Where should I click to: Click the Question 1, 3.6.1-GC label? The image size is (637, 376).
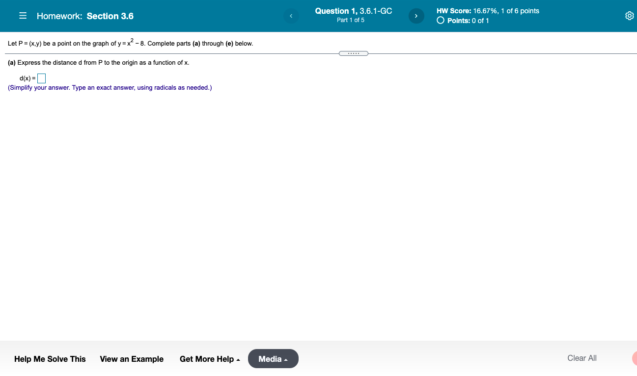pos(354,11)
